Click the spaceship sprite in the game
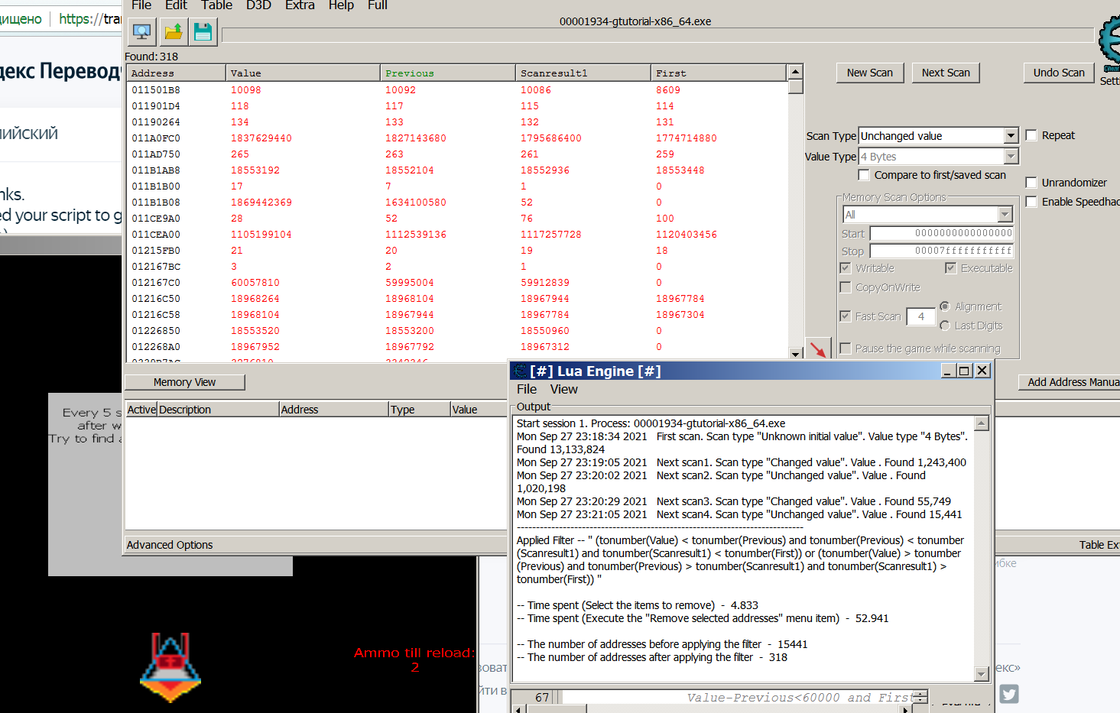Viewport: 1120px width, 713px height. 170,666
